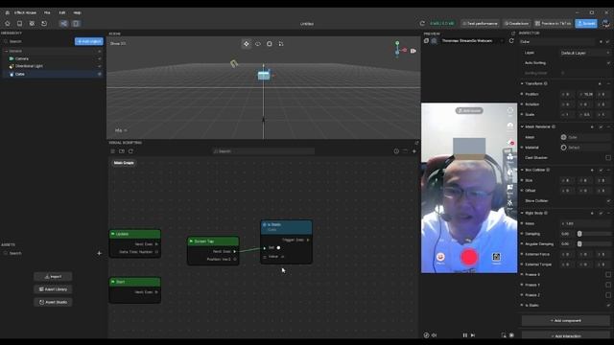The width and height of the screenshot is (614, 345).
Task: Select Camera in the hierarchy
Action: 22,58
